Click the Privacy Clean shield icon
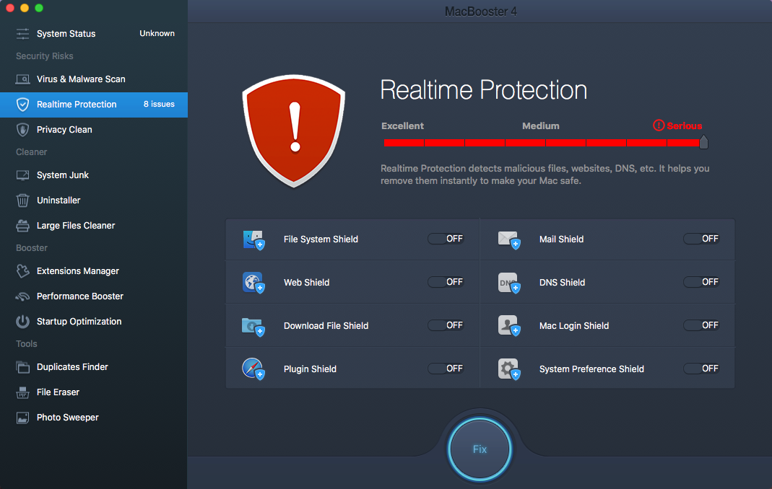Viewport: 772px width, 489px height. (22, 130)
